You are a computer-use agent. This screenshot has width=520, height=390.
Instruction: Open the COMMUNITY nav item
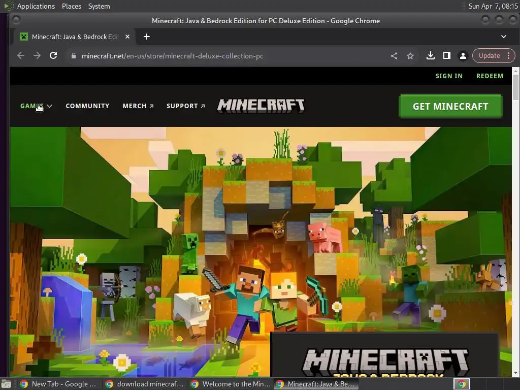[x=87, y=106]
